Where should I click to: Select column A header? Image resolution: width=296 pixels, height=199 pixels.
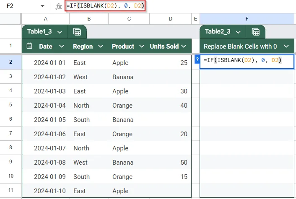[46, 19]
